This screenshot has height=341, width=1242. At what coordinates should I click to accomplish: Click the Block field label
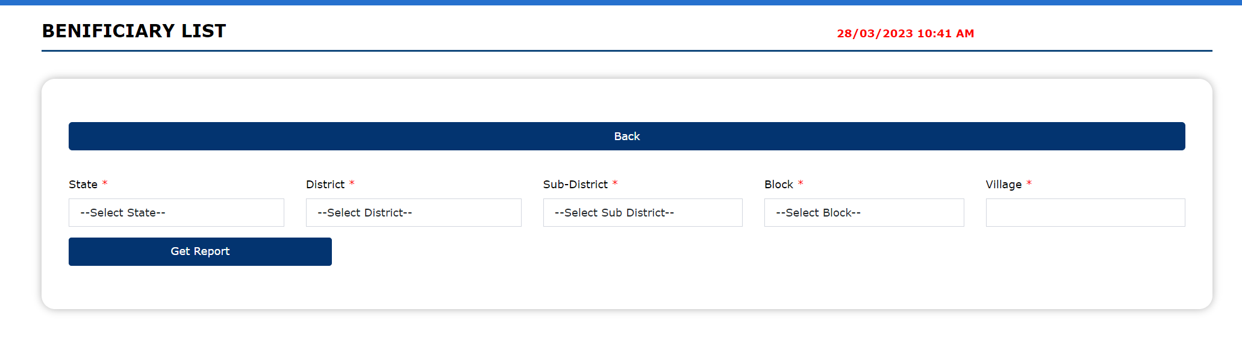click(x=778, y=185)
